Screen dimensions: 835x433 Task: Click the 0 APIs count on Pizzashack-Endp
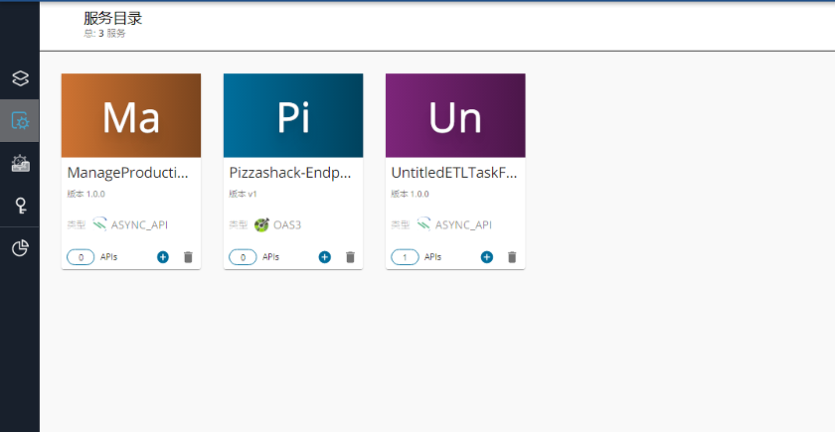click(x=244, y=257)
